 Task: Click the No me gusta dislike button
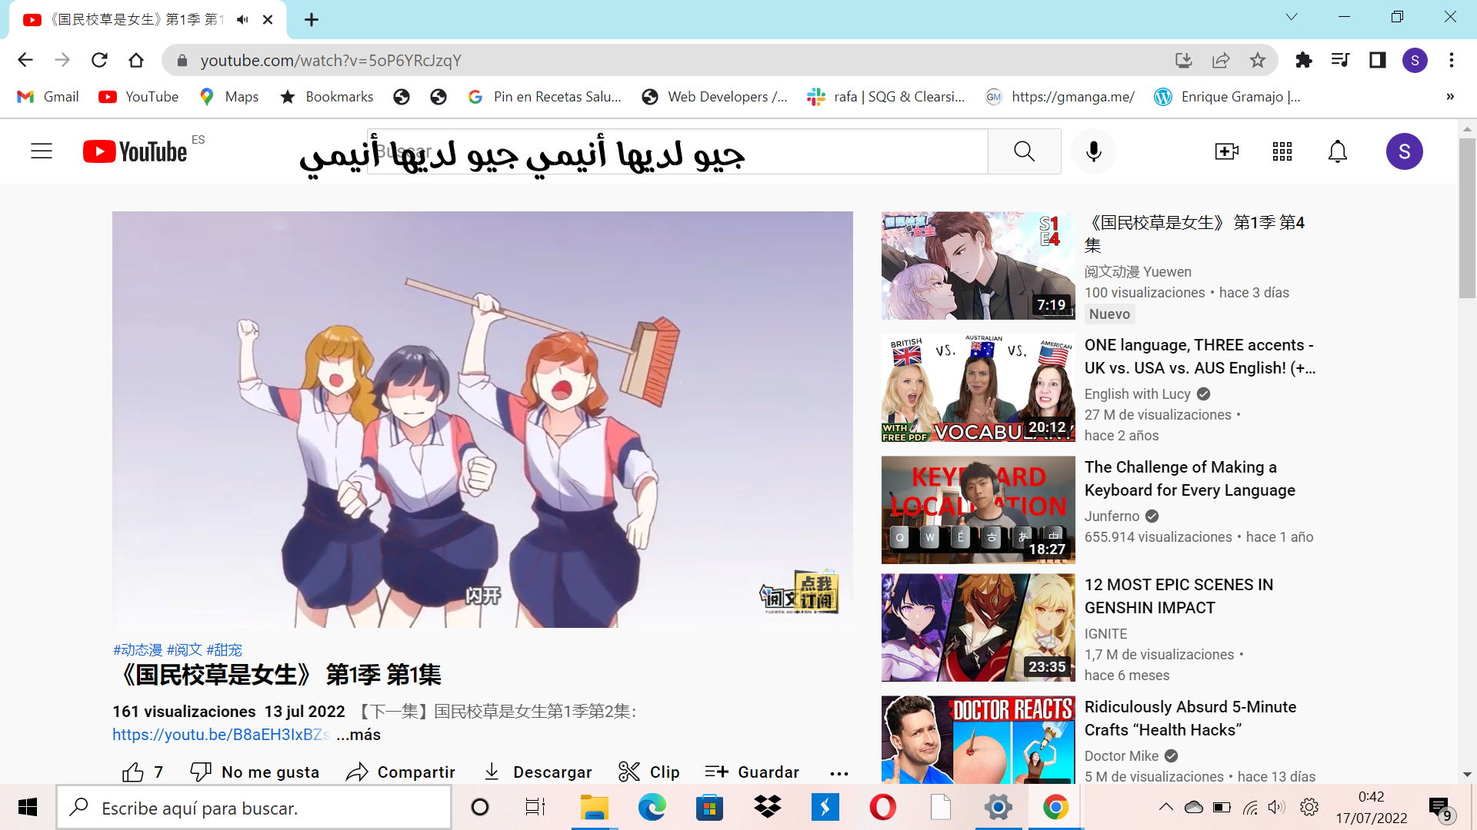(254, 772)
